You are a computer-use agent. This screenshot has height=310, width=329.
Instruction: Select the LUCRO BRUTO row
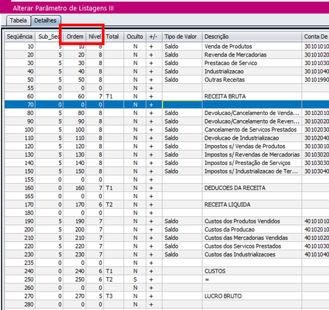pyautogui.click(x=223, y=296)
